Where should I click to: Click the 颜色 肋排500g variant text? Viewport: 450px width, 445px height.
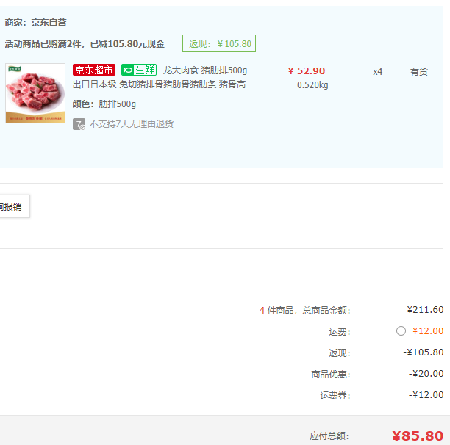[104, 104]
